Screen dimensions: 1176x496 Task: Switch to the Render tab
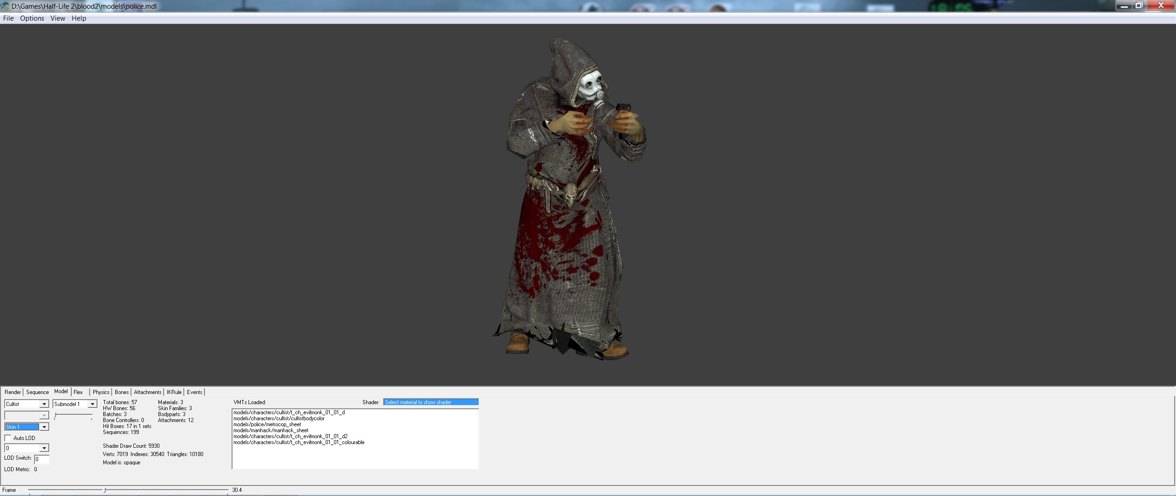click(13, 392)
